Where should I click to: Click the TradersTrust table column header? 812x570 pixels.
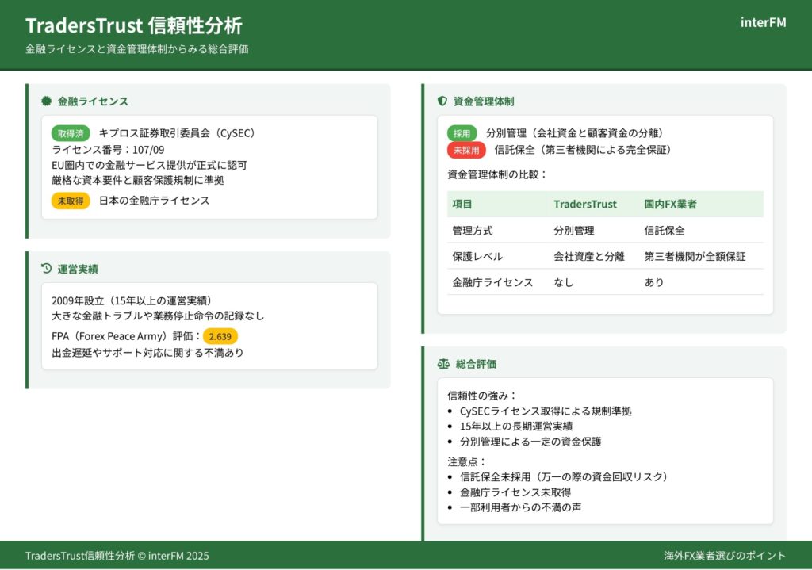pos(584,204)
